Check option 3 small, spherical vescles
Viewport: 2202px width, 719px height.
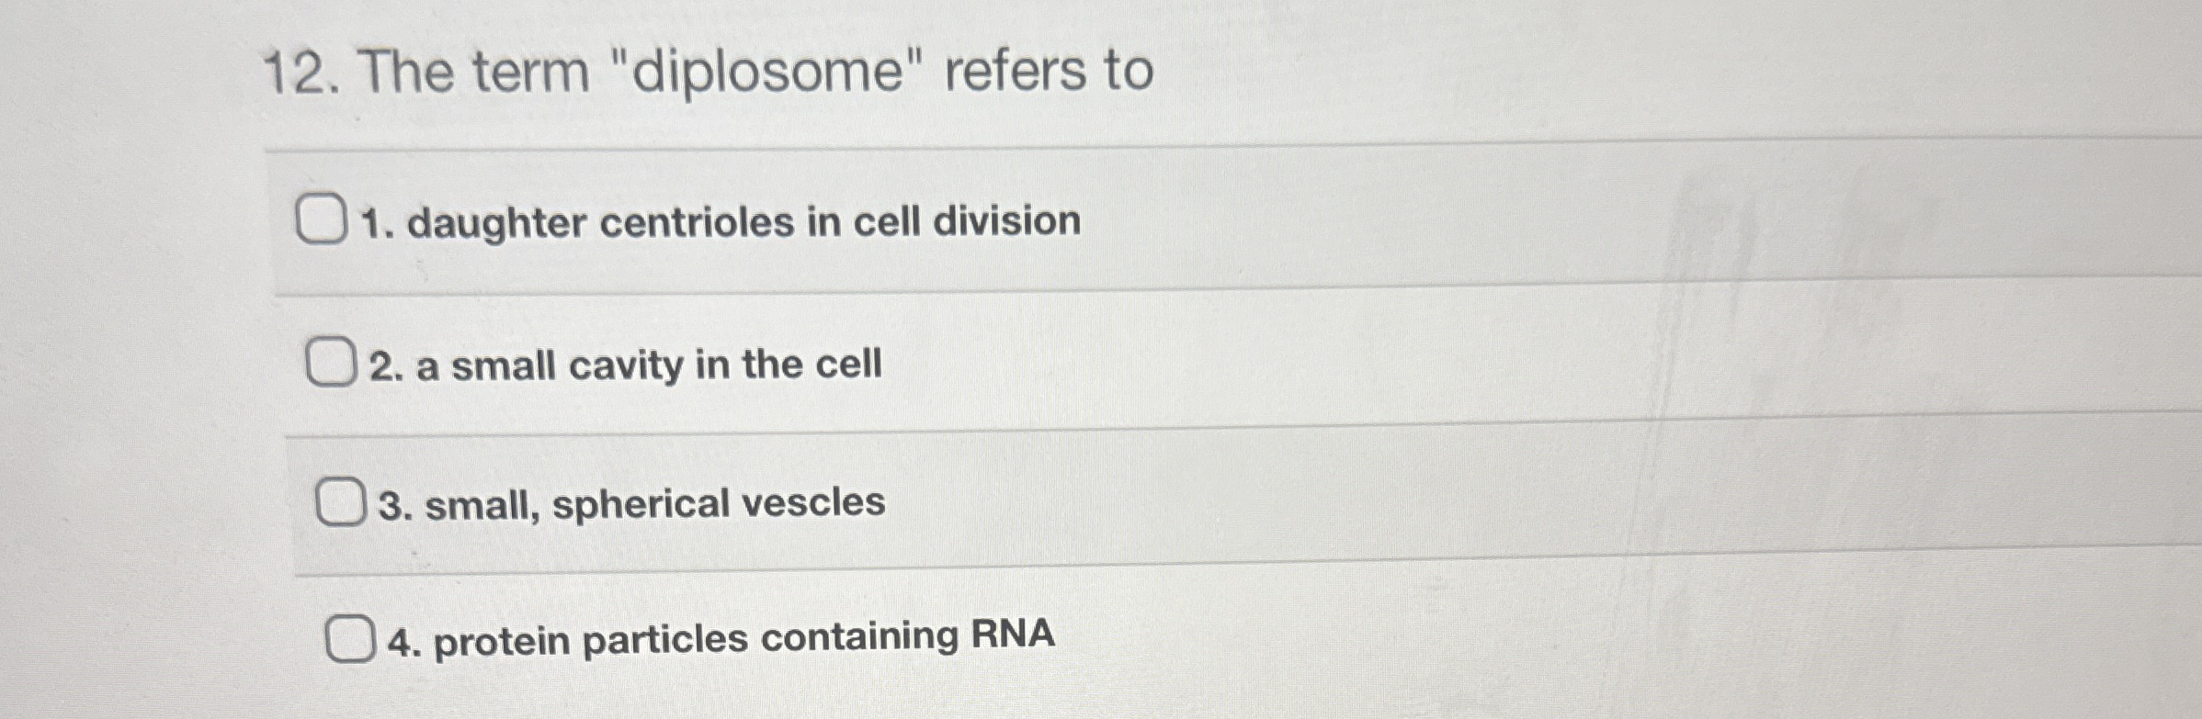pyautogui.click(x=342, y=501)
